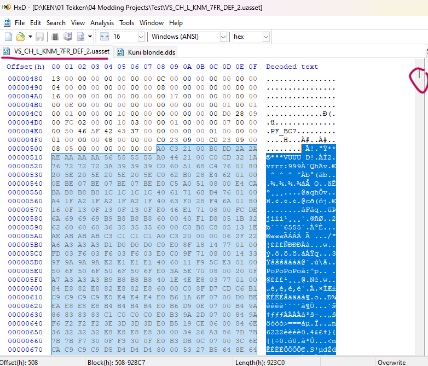Click the Decoded text column header
The height and width of the screenshot is (366, 428).
point(292,67)
